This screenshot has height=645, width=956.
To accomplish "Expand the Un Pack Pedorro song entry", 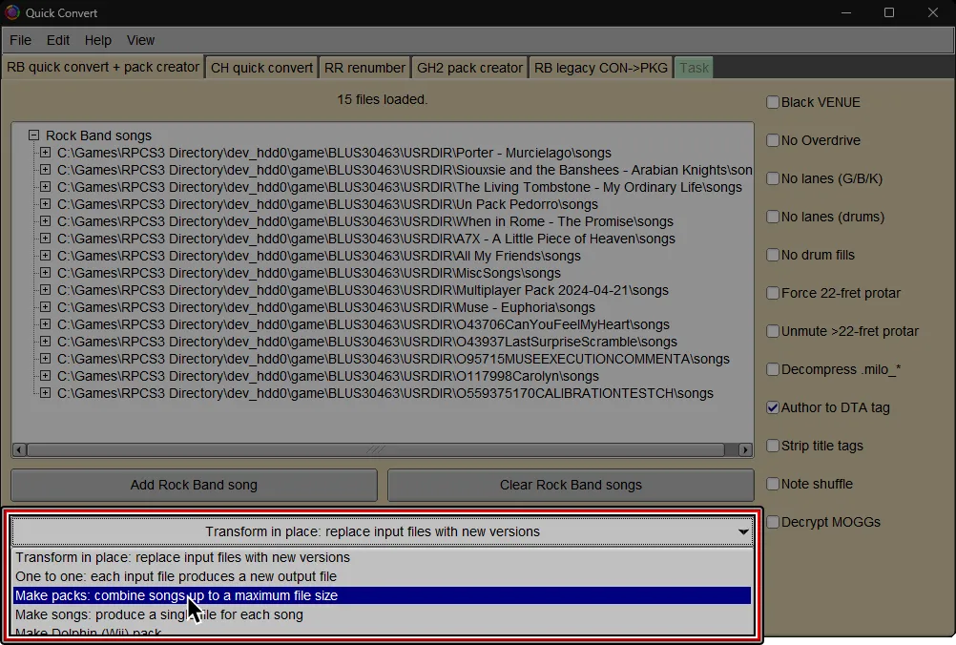I will [x=45, y=204].
